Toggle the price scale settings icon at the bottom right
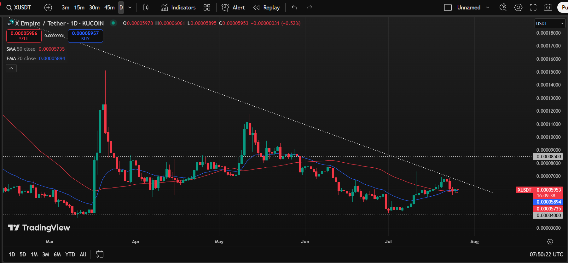 point(550,242)
